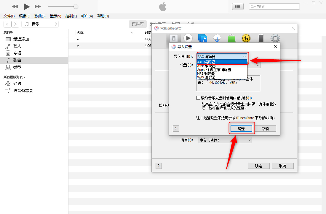Open the 编辑(E) menu
Viewport: 326px width, 214px height.
(25, 16)
